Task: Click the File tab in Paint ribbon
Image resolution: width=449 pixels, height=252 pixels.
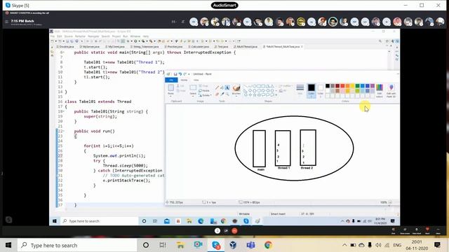Action: point(171,80)
